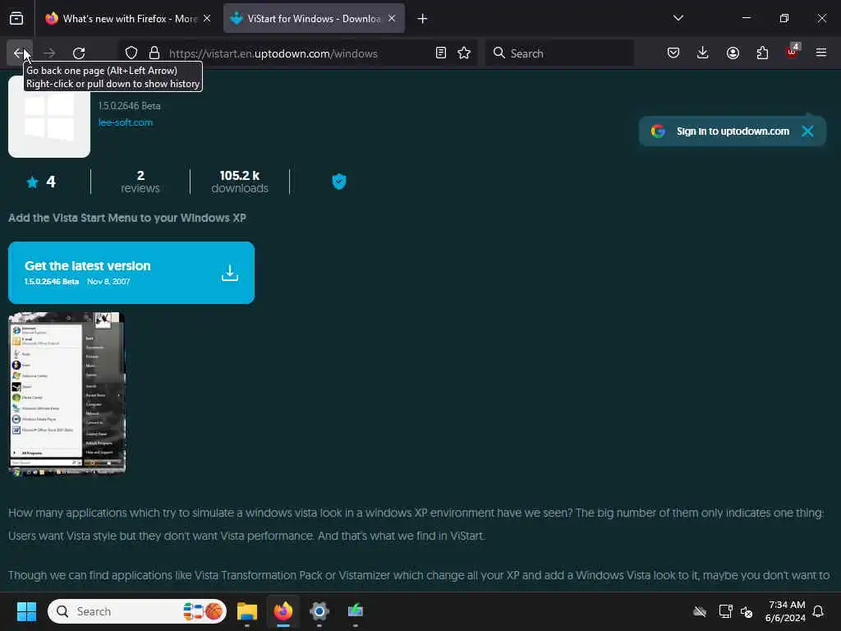Click the uptodown.com address bar URL
841x631 pixels.
[273, 53]
